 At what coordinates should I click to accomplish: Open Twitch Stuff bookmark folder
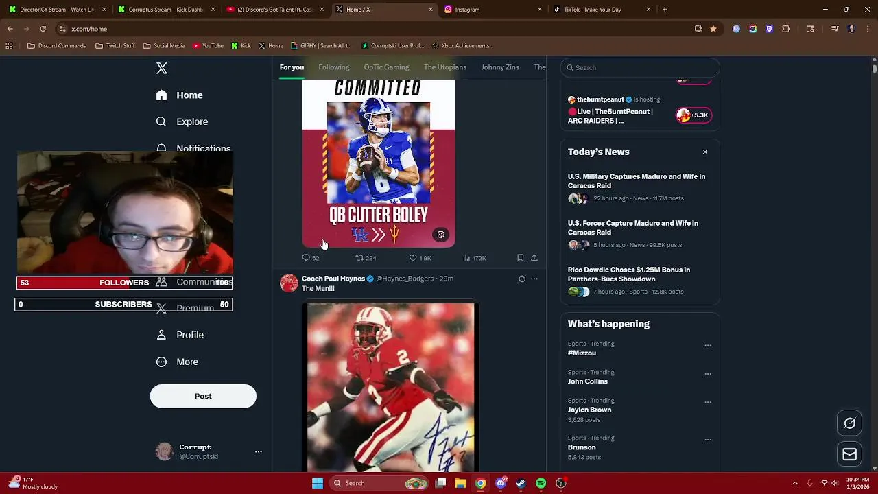pyautogui.click(x=115, y=46)
